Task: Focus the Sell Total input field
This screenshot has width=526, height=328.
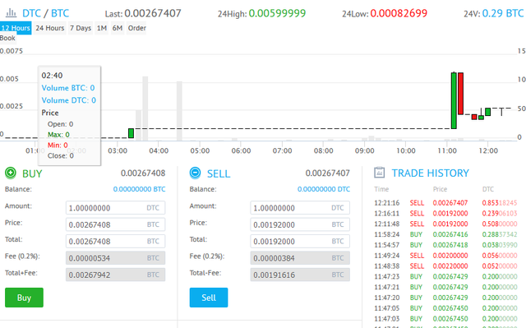Action: [x=300, y=241]
